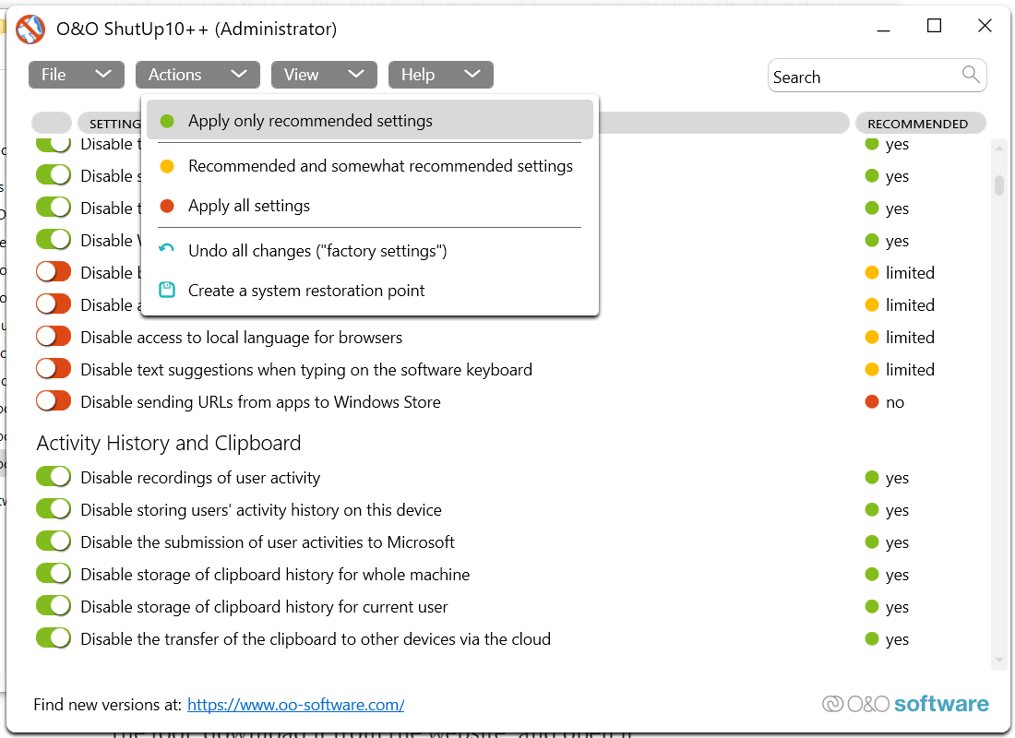
Task: Choose Create a system restoration point
Action: pyautogui.click(x=306, y=291)
